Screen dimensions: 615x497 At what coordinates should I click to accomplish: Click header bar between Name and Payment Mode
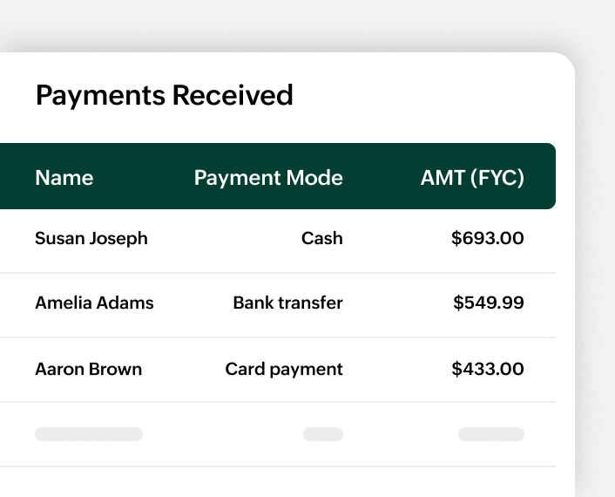click(x=144, y=178)
